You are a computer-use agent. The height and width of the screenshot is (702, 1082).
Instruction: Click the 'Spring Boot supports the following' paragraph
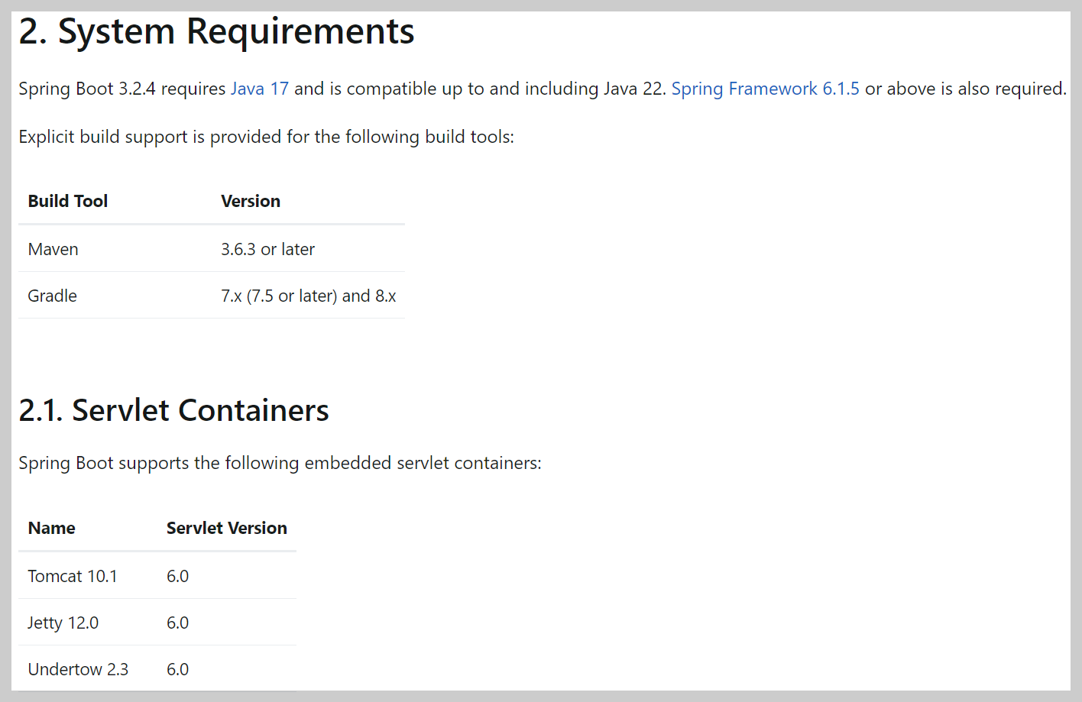[x=280, y=463]
